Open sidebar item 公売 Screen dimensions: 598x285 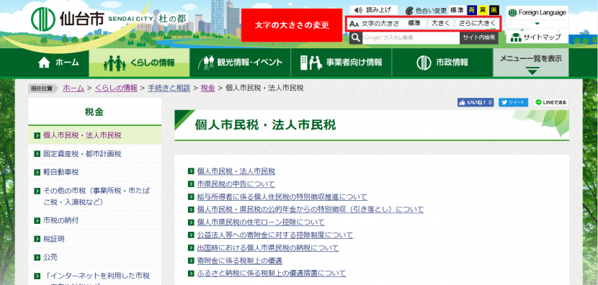(x=94, y=257)
